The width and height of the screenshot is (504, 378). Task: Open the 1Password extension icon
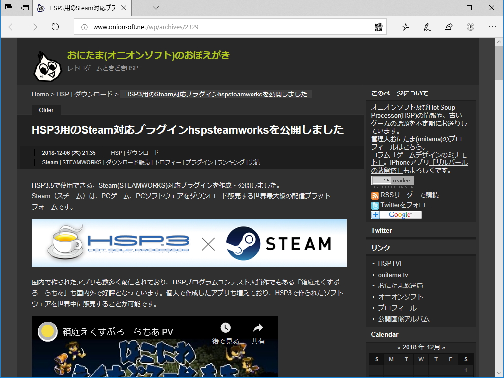point(471,27)
